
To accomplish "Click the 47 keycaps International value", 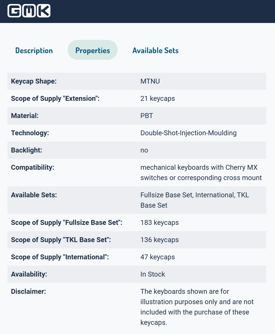I will tap(157, 257).
